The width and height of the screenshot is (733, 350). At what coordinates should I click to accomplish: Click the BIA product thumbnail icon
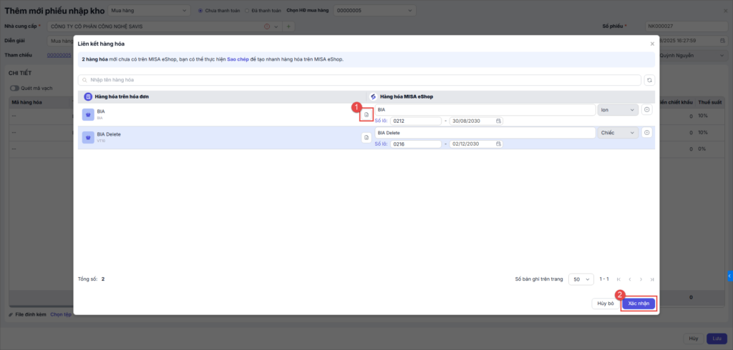[x=88, y=114]
